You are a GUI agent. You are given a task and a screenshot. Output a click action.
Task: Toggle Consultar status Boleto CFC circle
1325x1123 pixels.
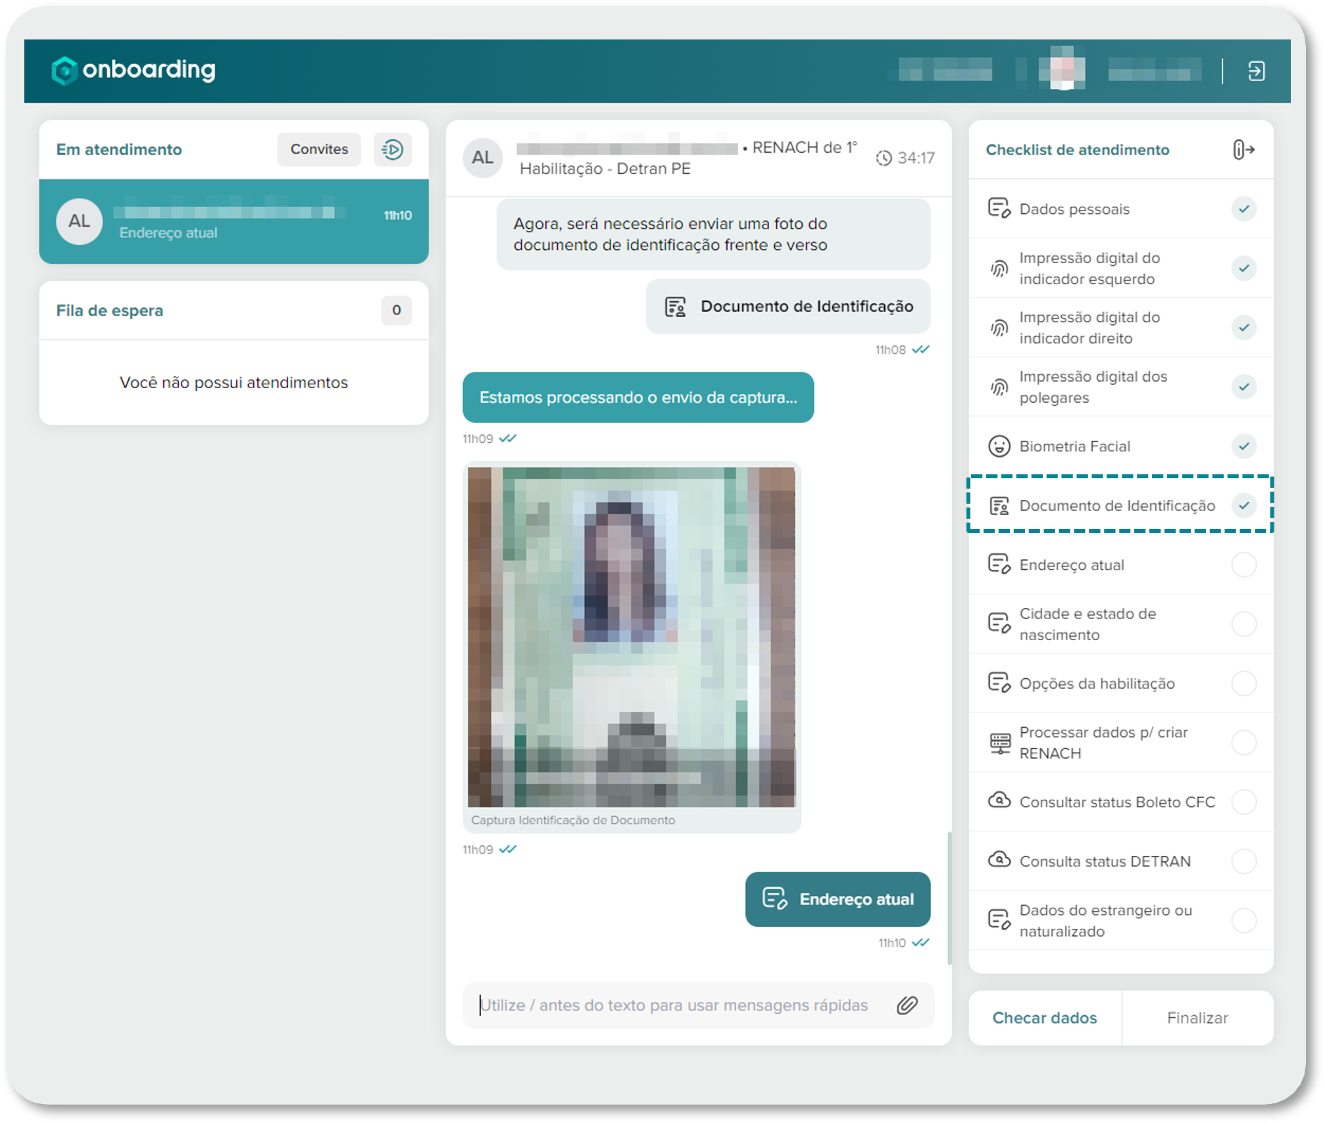1243,801
